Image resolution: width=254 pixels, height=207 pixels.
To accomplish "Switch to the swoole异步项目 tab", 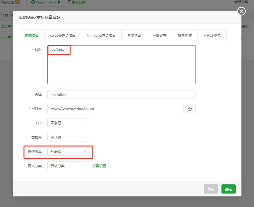I will click(63, 35).
